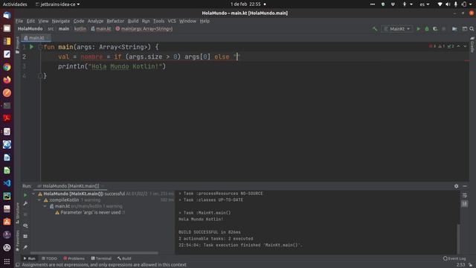476x268 pixels.
Task: Click scroll-to-end icon in console output
Action: point(464,204)
